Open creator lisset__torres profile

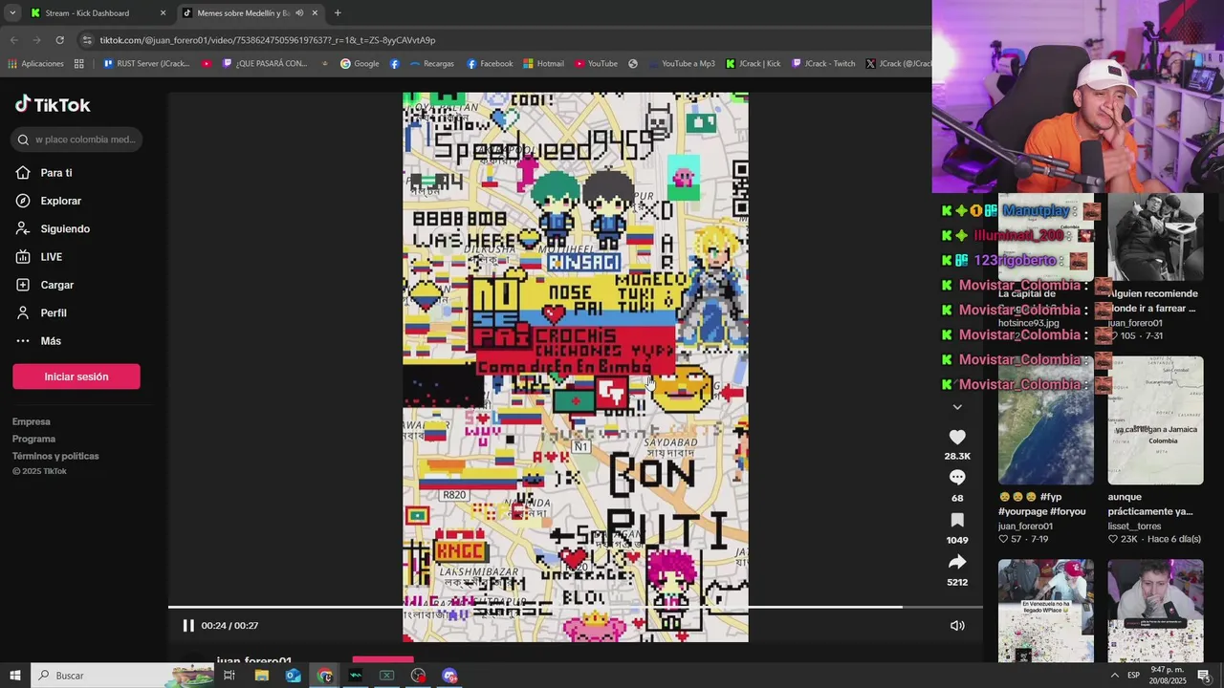pyautogui.click(x=1134, y=527)
